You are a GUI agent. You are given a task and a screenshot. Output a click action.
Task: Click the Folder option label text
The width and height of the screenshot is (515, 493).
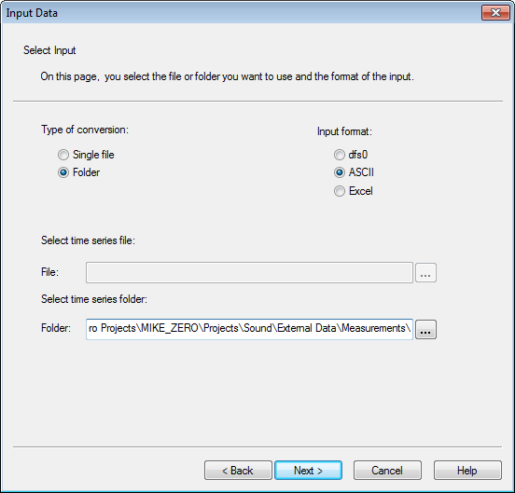86,172
